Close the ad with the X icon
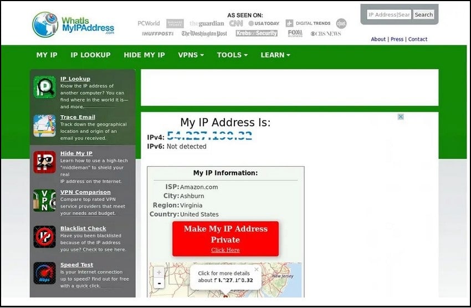This screenshot has width=471, height=308. (x=401, y=116)
